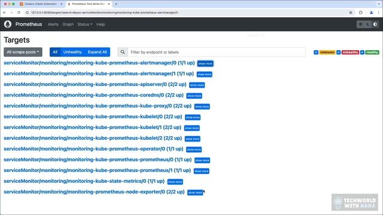383x215 pixels.
Task: Show more for kube-proxy/0 pool
Action: 202,106
